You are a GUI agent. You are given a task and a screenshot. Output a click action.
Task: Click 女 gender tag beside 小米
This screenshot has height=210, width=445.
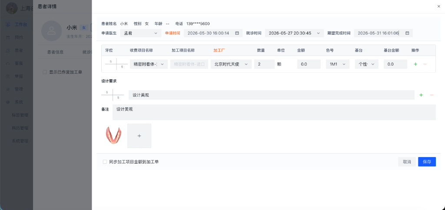pyautogui.click(x=84, y=27)
